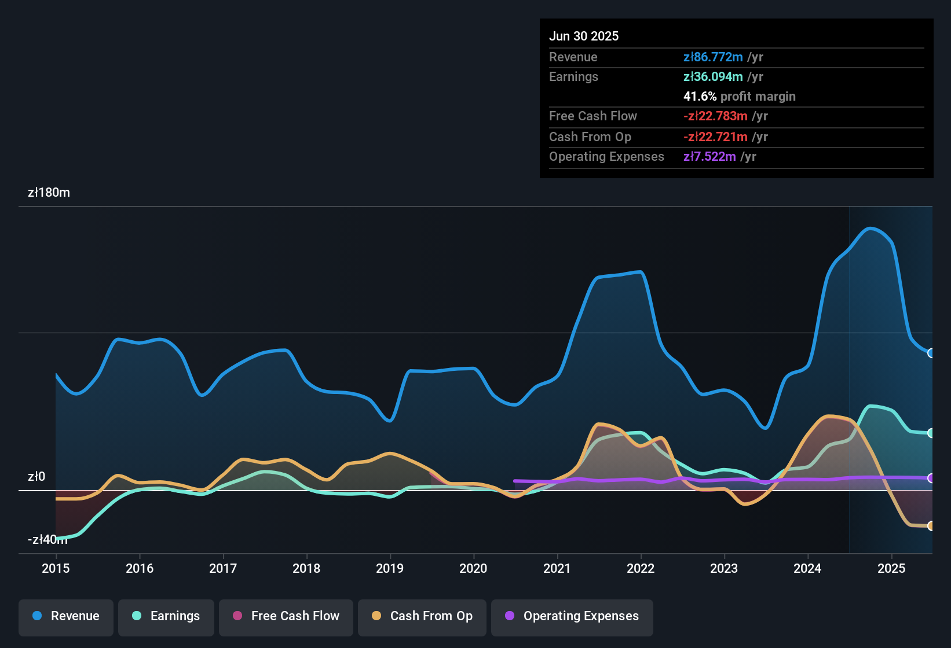Select the purple Operating Expenses endpoint marker
951x648 pixels.
[x=931, y=478]
